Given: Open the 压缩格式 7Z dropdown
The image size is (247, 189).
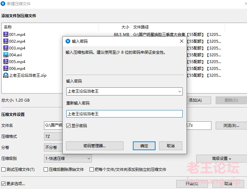Looking at the screenshot, I should click(x=53, y=136).
